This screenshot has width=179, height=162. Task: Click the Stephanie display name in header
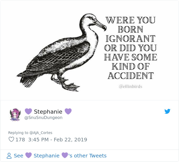48,112
